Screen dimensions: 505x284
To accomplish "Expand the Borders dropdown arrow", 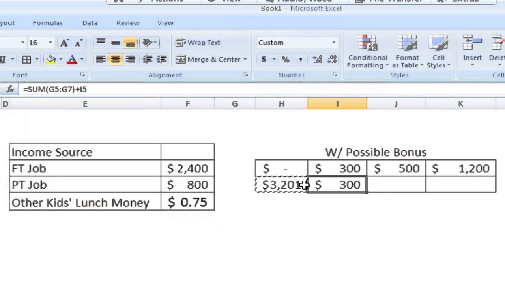I will 36,60.
